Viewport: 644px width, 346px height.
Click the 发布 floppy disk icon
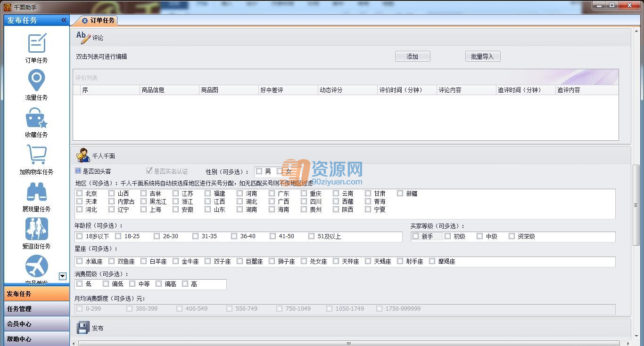pyautogui.click(x=83, y=328)
